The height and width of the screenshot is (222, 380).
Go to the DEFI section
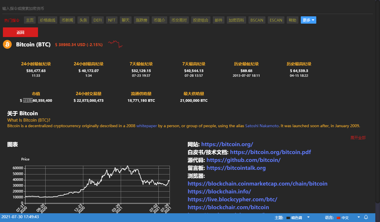pos(98,20)
